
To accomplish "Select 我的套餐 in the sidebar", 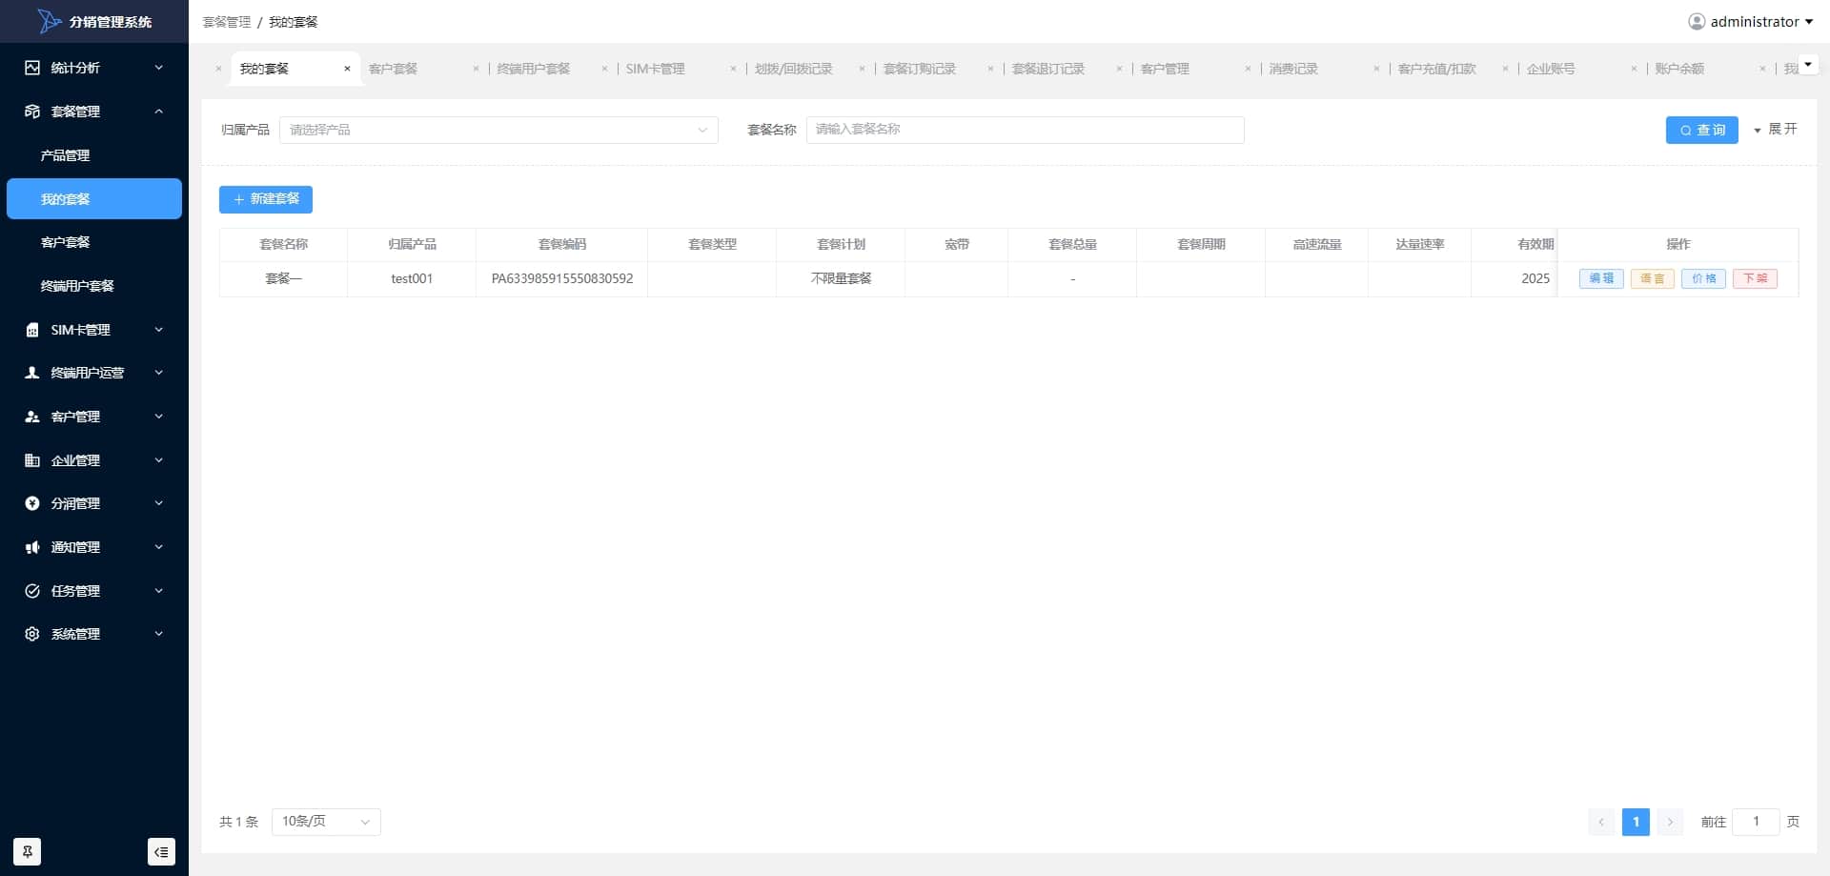I will (x=94, y=199).
